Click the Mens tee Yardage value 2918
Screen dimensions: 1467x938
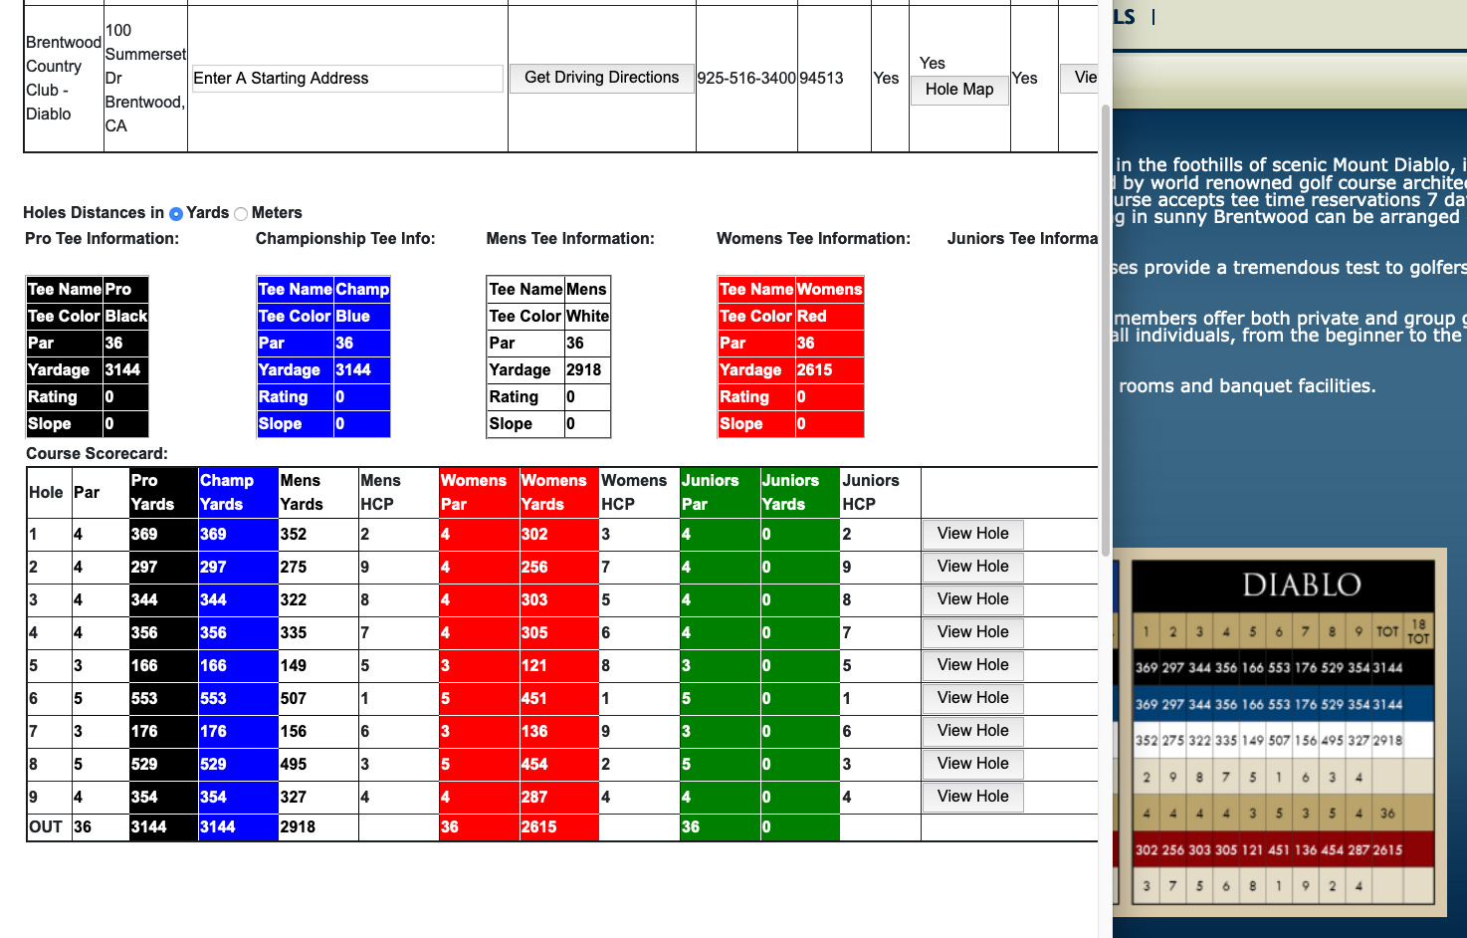click(587, 370)
